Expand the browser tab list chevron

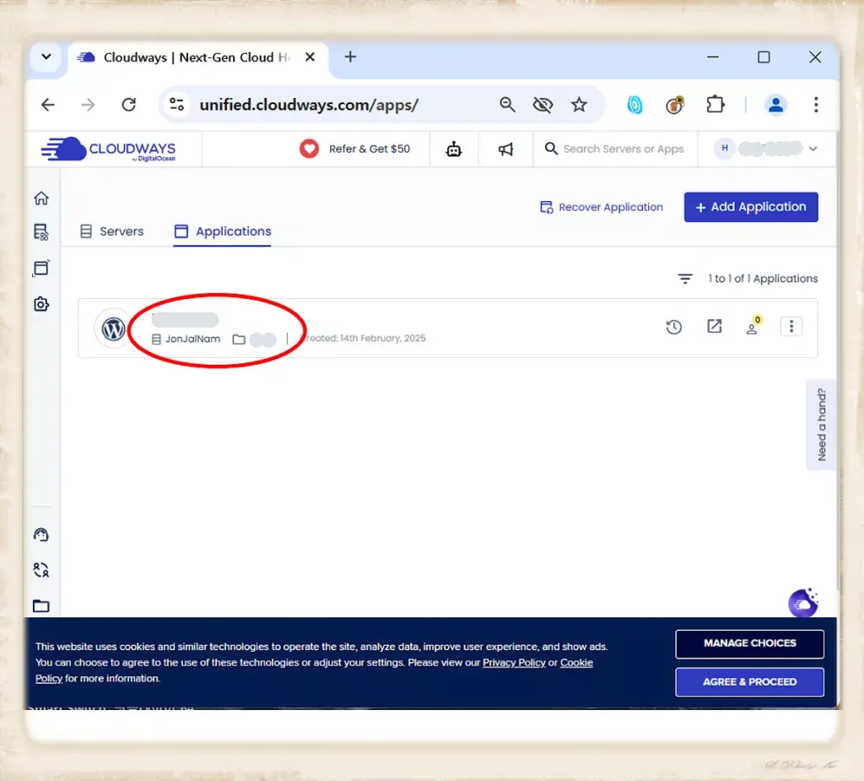point(46,57)
